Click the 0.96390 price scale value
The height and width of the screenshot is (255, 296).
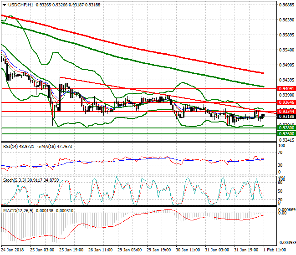pyautogui.click(x=286, y=20)
